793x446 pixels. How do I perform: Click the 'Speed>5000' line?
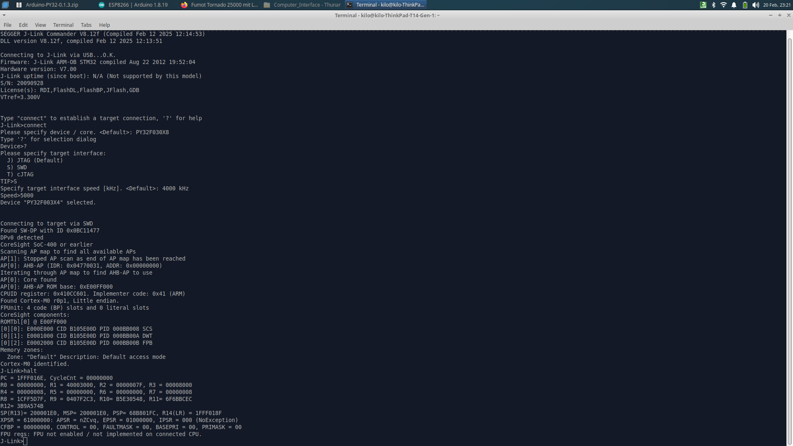click(x=17, y=195)
